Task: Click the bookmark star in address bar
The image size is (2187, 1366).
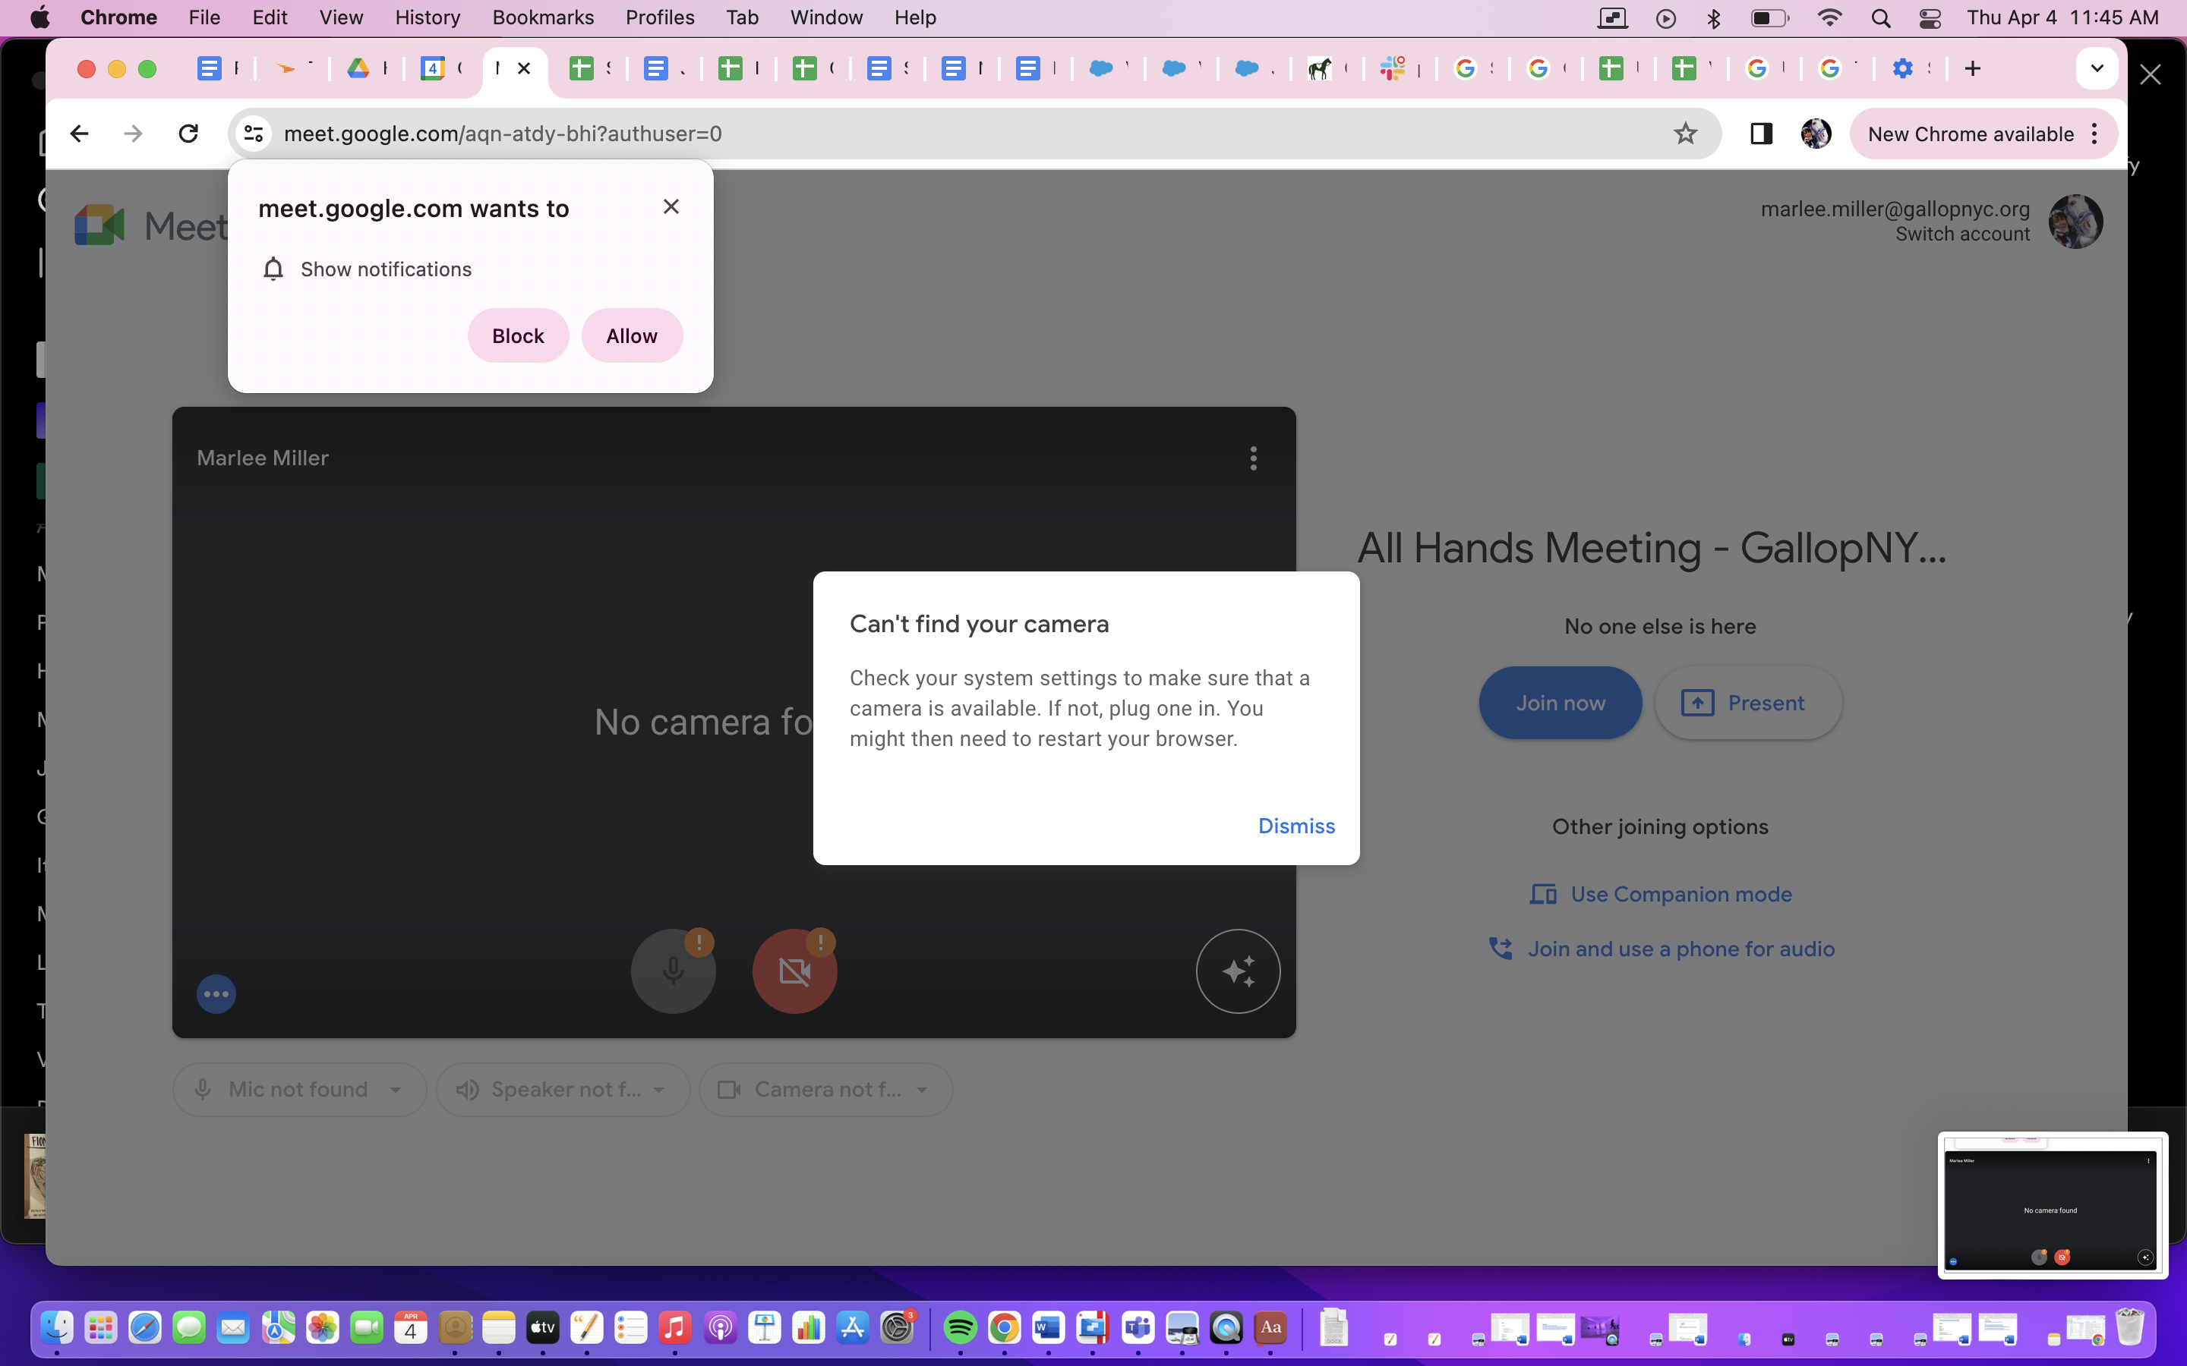Action: 1684,134
